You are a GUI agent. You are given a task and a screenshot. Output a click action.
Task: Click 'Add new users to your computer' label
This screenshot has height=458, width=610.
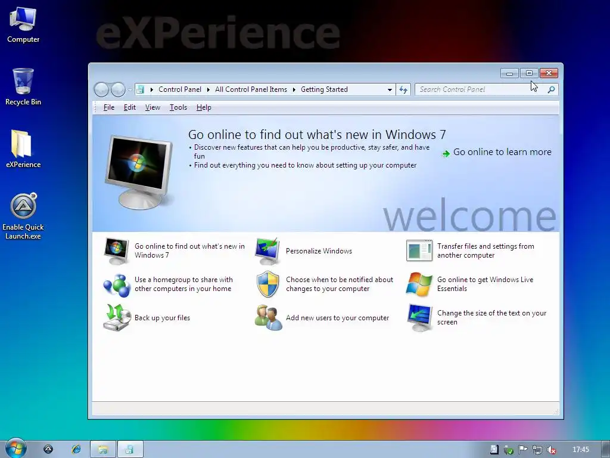[x=337, y=318]
